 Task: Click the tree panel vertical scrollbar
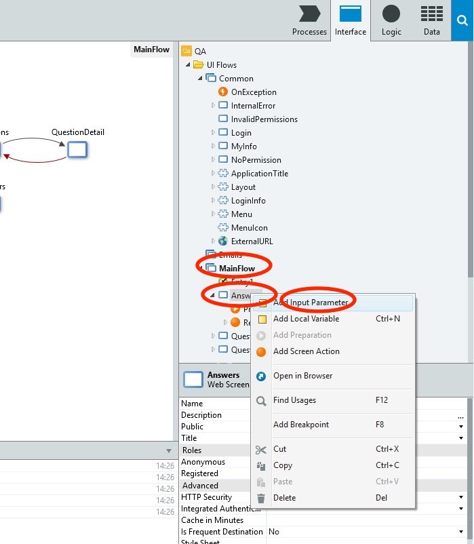(x=470, y=159)
